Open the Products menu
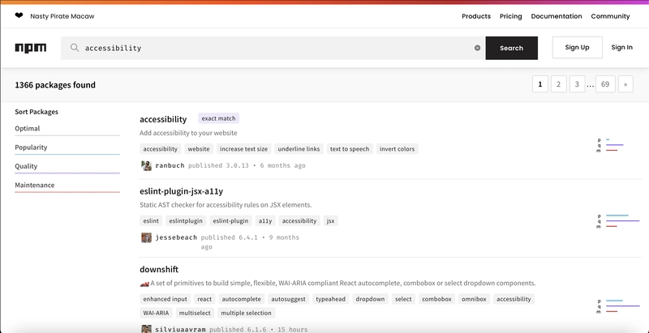This screenshot has width=649, height=333. [476, 16]
